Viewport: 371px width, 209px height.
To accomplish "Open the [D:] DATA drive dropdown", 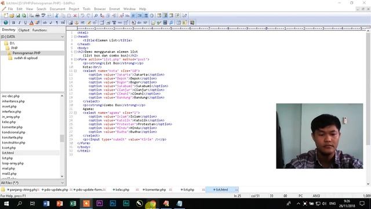I will (x=62, y=37).
